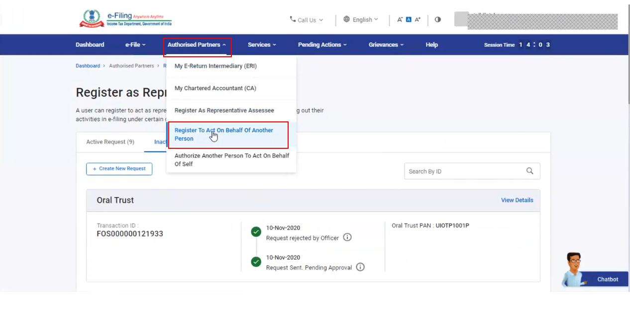Click the Create New Request button
Image resolution: width=630 pixels, height=311 pixels.
coord(119,169)
